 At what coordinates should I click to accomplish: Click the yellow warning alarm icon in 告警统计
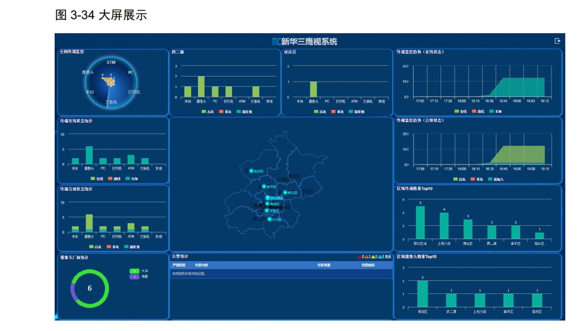click(373, 257)
